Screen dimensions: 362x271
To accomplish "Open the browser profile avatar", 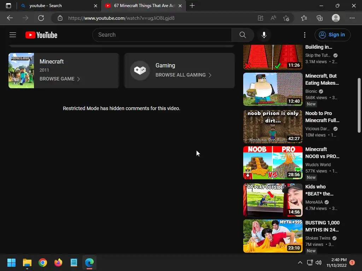I will (336, 18).
